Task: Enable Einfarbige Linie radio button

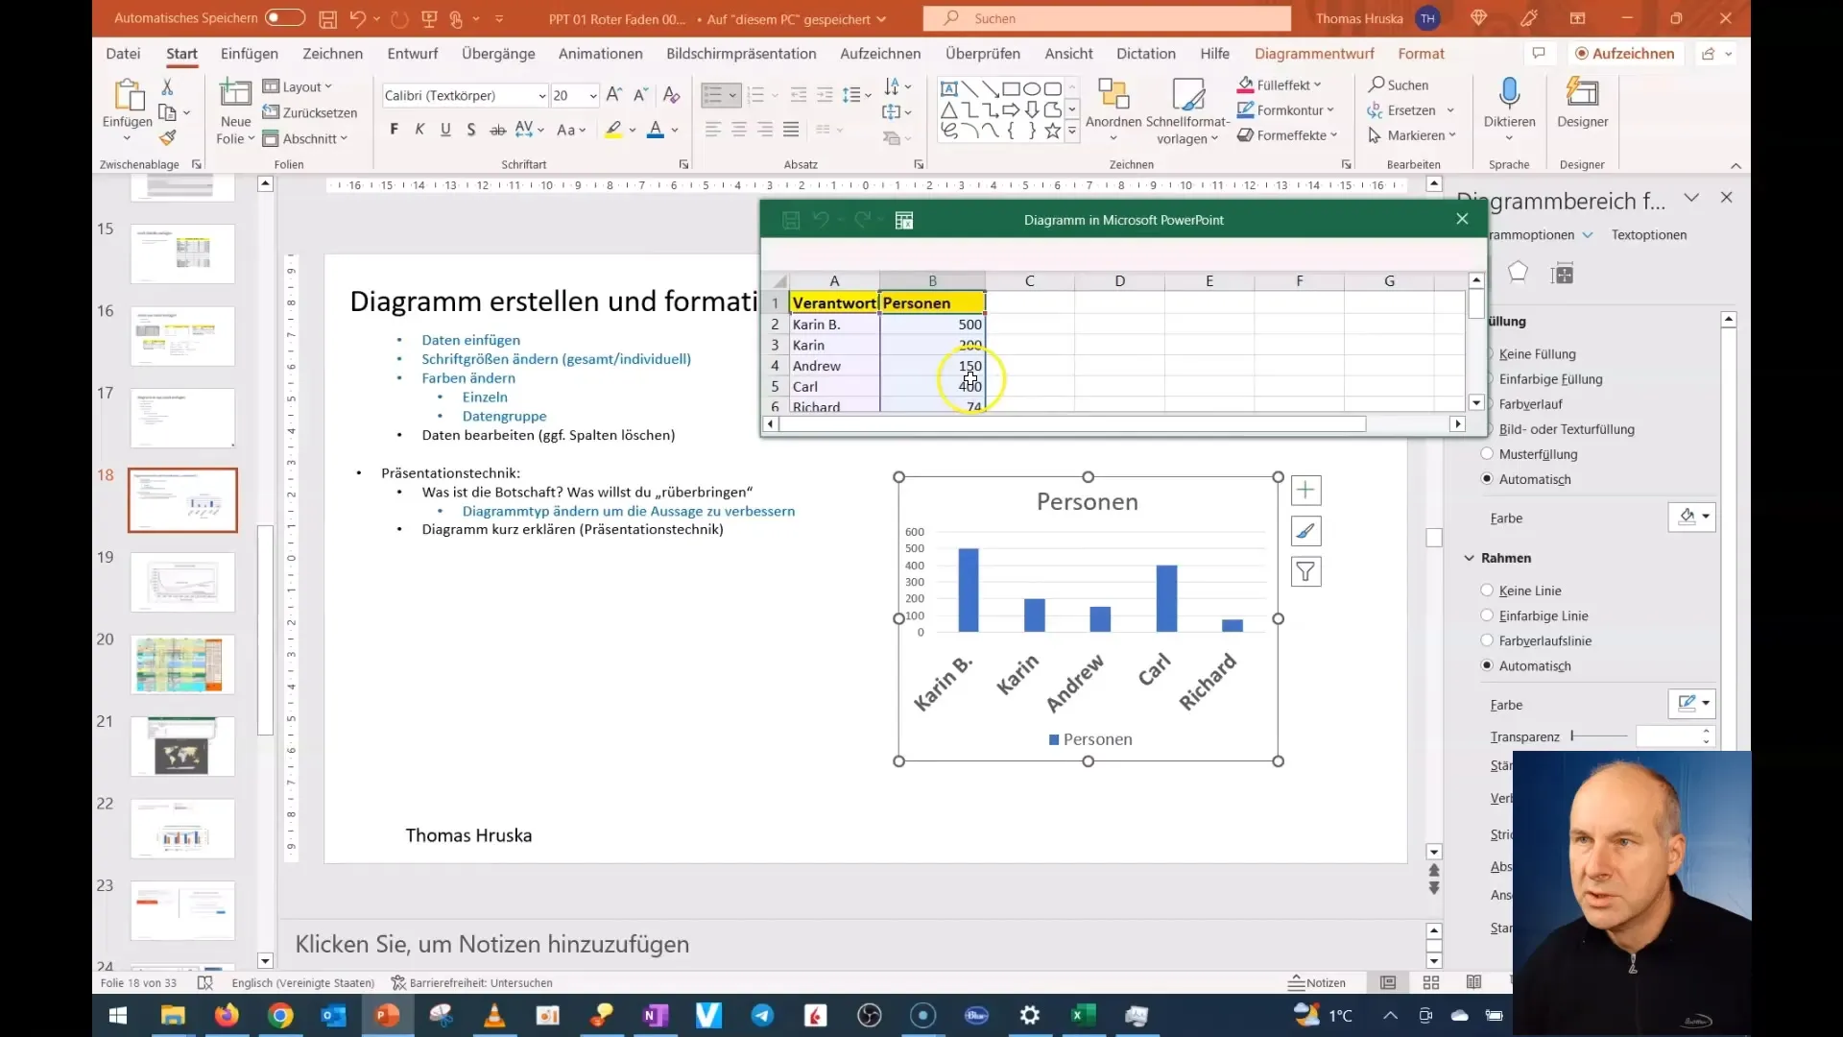Action: tap(1487, 615)
